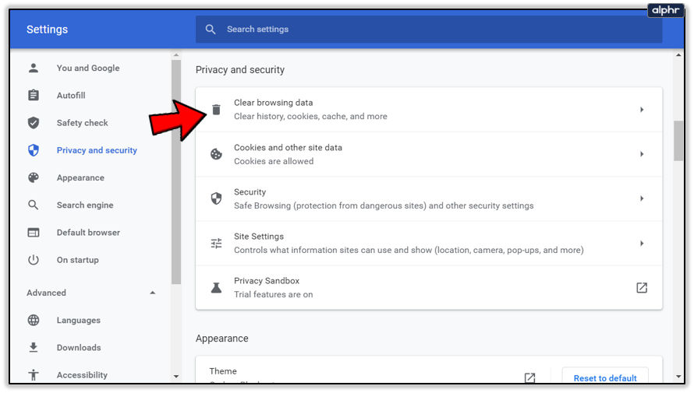Click the main page scroll up arrow

[678, 55]
